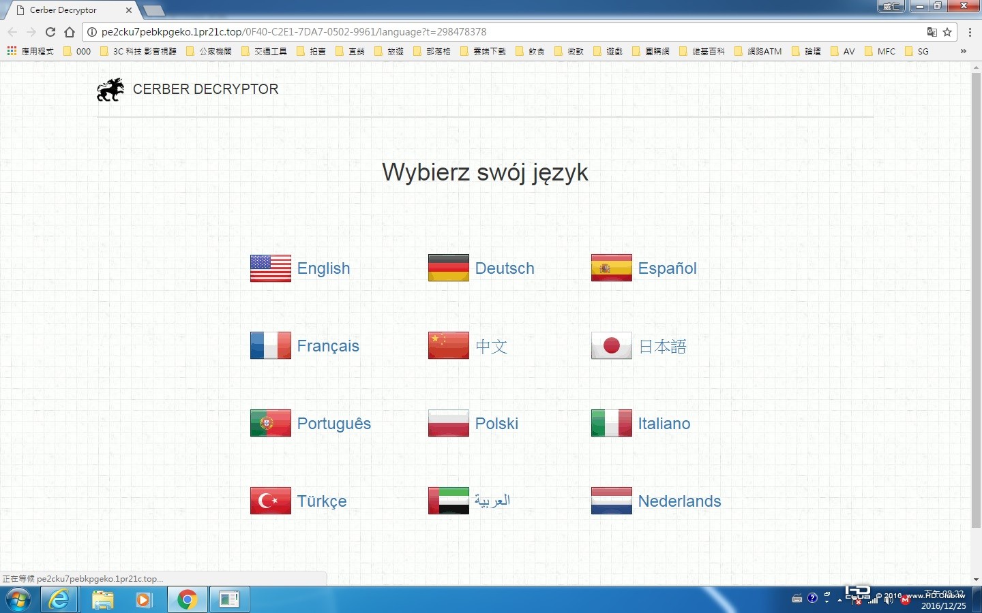This screenshot has width=982, height=613.
Task: Go back to the previous page
Action: click(12, 32)
